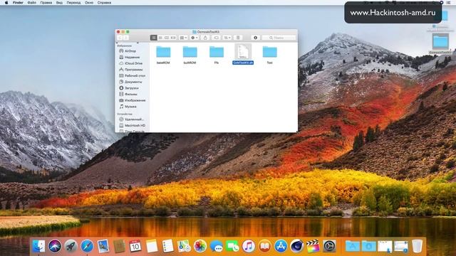Screen dimensions: 456x256
Task: Click the Finder search field
Action: tap(279, 38)
